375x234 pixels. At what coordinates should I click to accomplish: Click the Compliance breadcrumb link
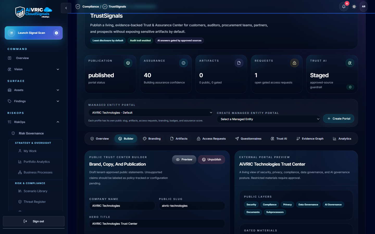click(91, 6)
